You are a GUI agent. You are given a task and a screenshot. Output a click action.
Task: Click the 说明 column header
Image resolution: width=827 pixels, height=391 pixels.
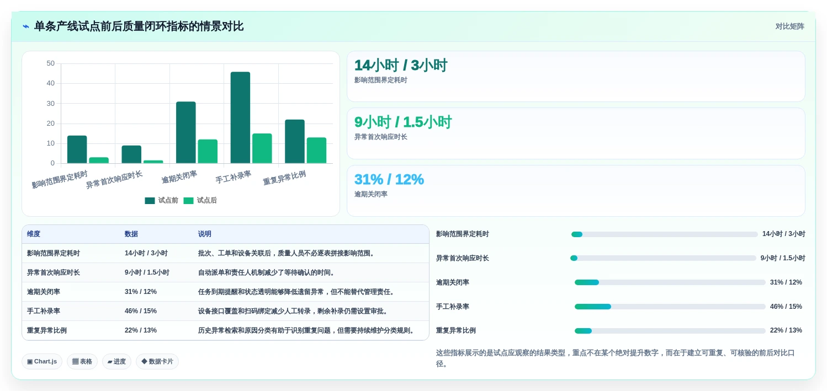(x=205, y=234)
